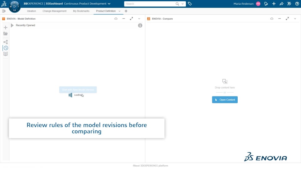Click the plus add icon in top bar
Screen dimensions: 301x169
[274, 4]
